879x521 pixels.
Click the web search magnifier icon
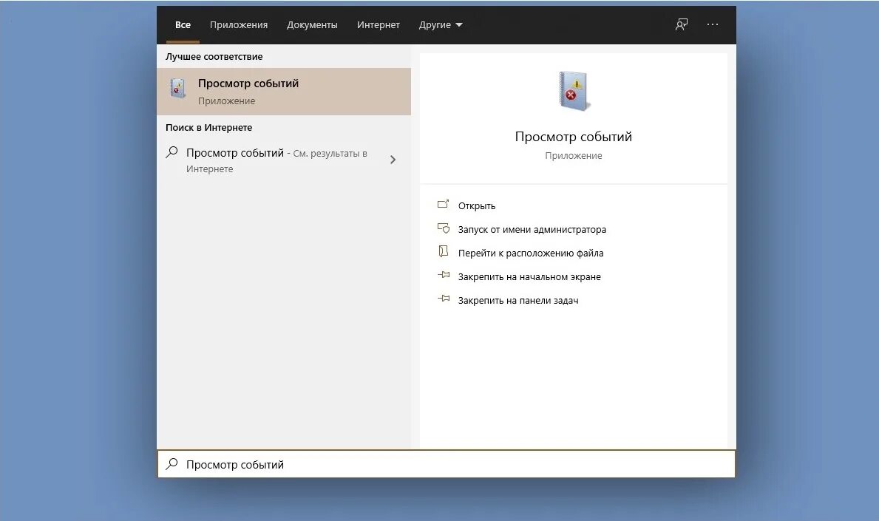pos(172,151)
